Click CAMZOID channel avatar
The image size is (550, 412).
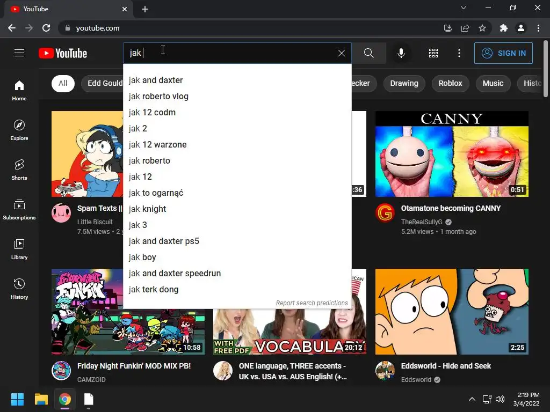[x=61, y=371]
